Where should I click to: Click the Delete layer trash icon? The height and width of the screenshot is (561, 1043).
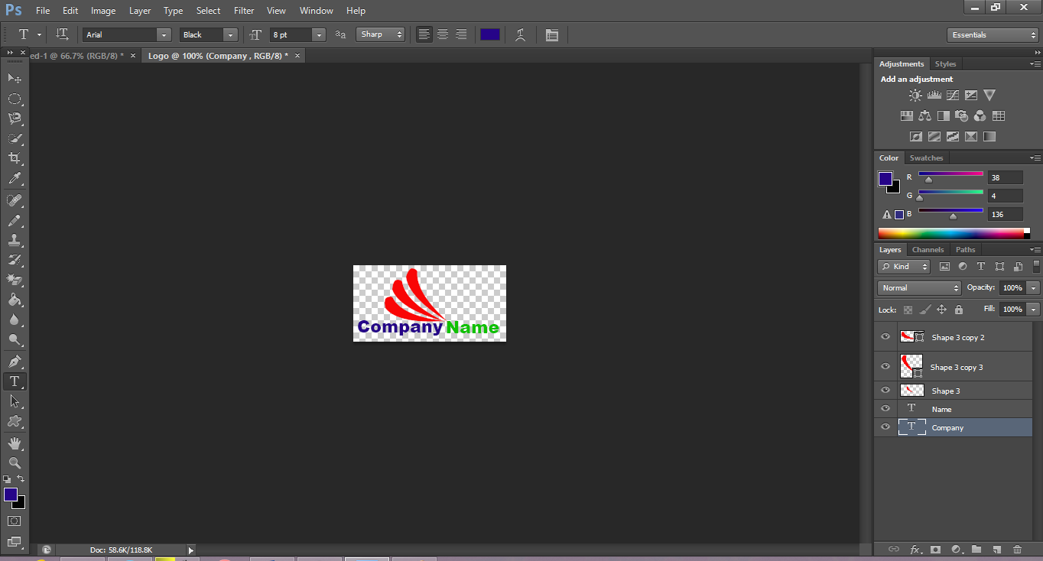point(1017,549)
